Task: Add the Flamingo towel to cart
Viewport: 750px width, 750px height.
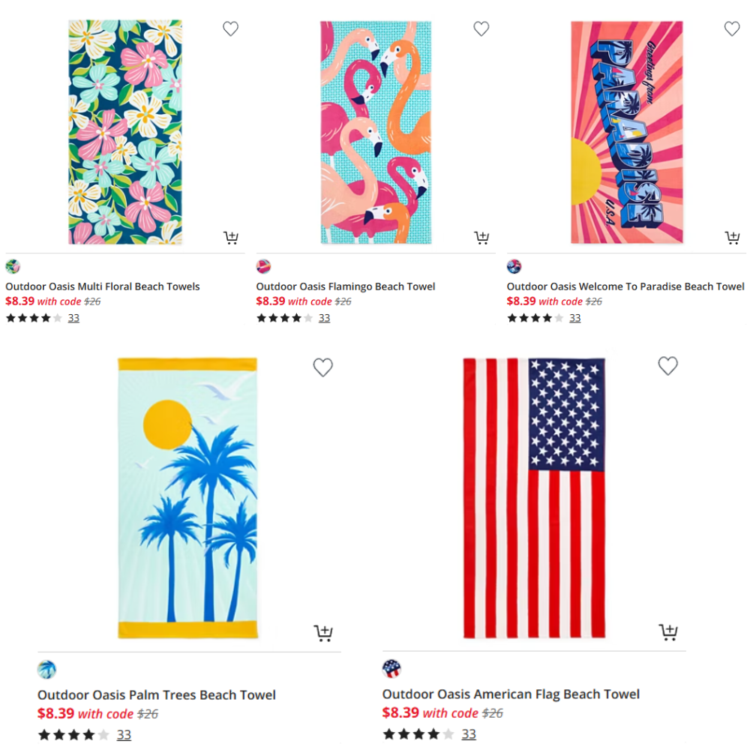Action: tap(481, 237)
